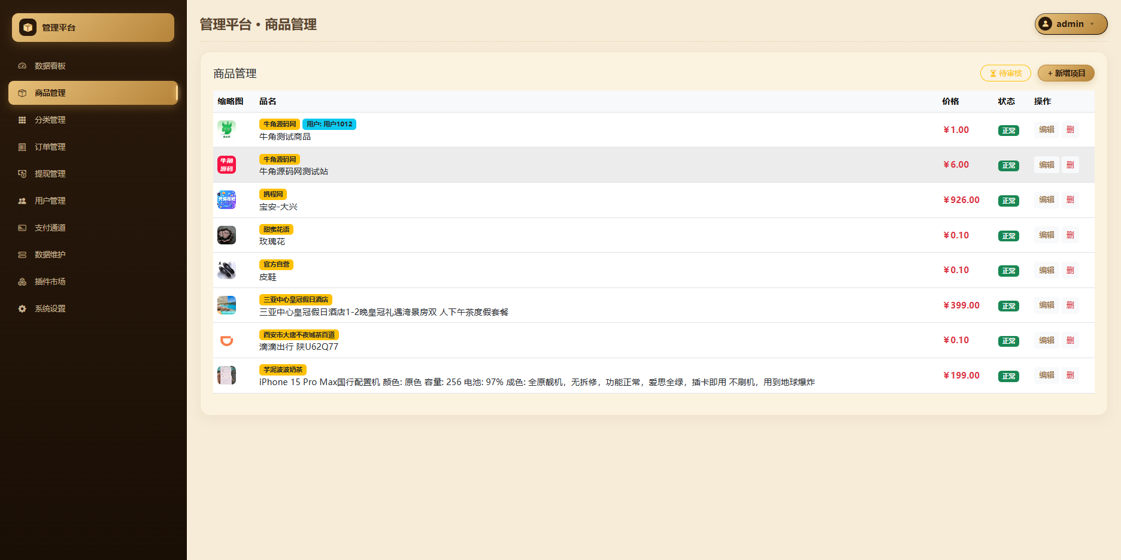
Task: Open the 牛角测试商品 thumbnail image
Action: [x=226, y=129]
